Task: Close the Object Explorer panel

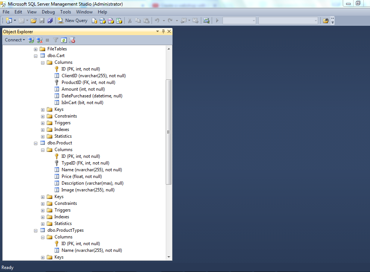Action: [x=169, y=31]
